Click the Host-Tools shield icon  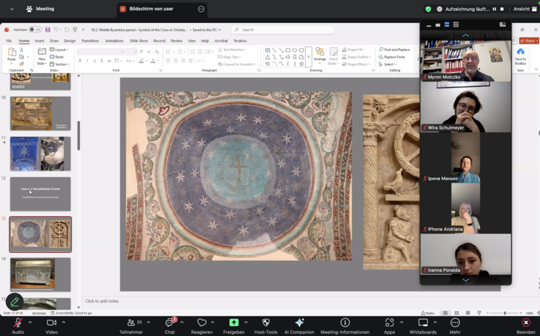point(266,323)
